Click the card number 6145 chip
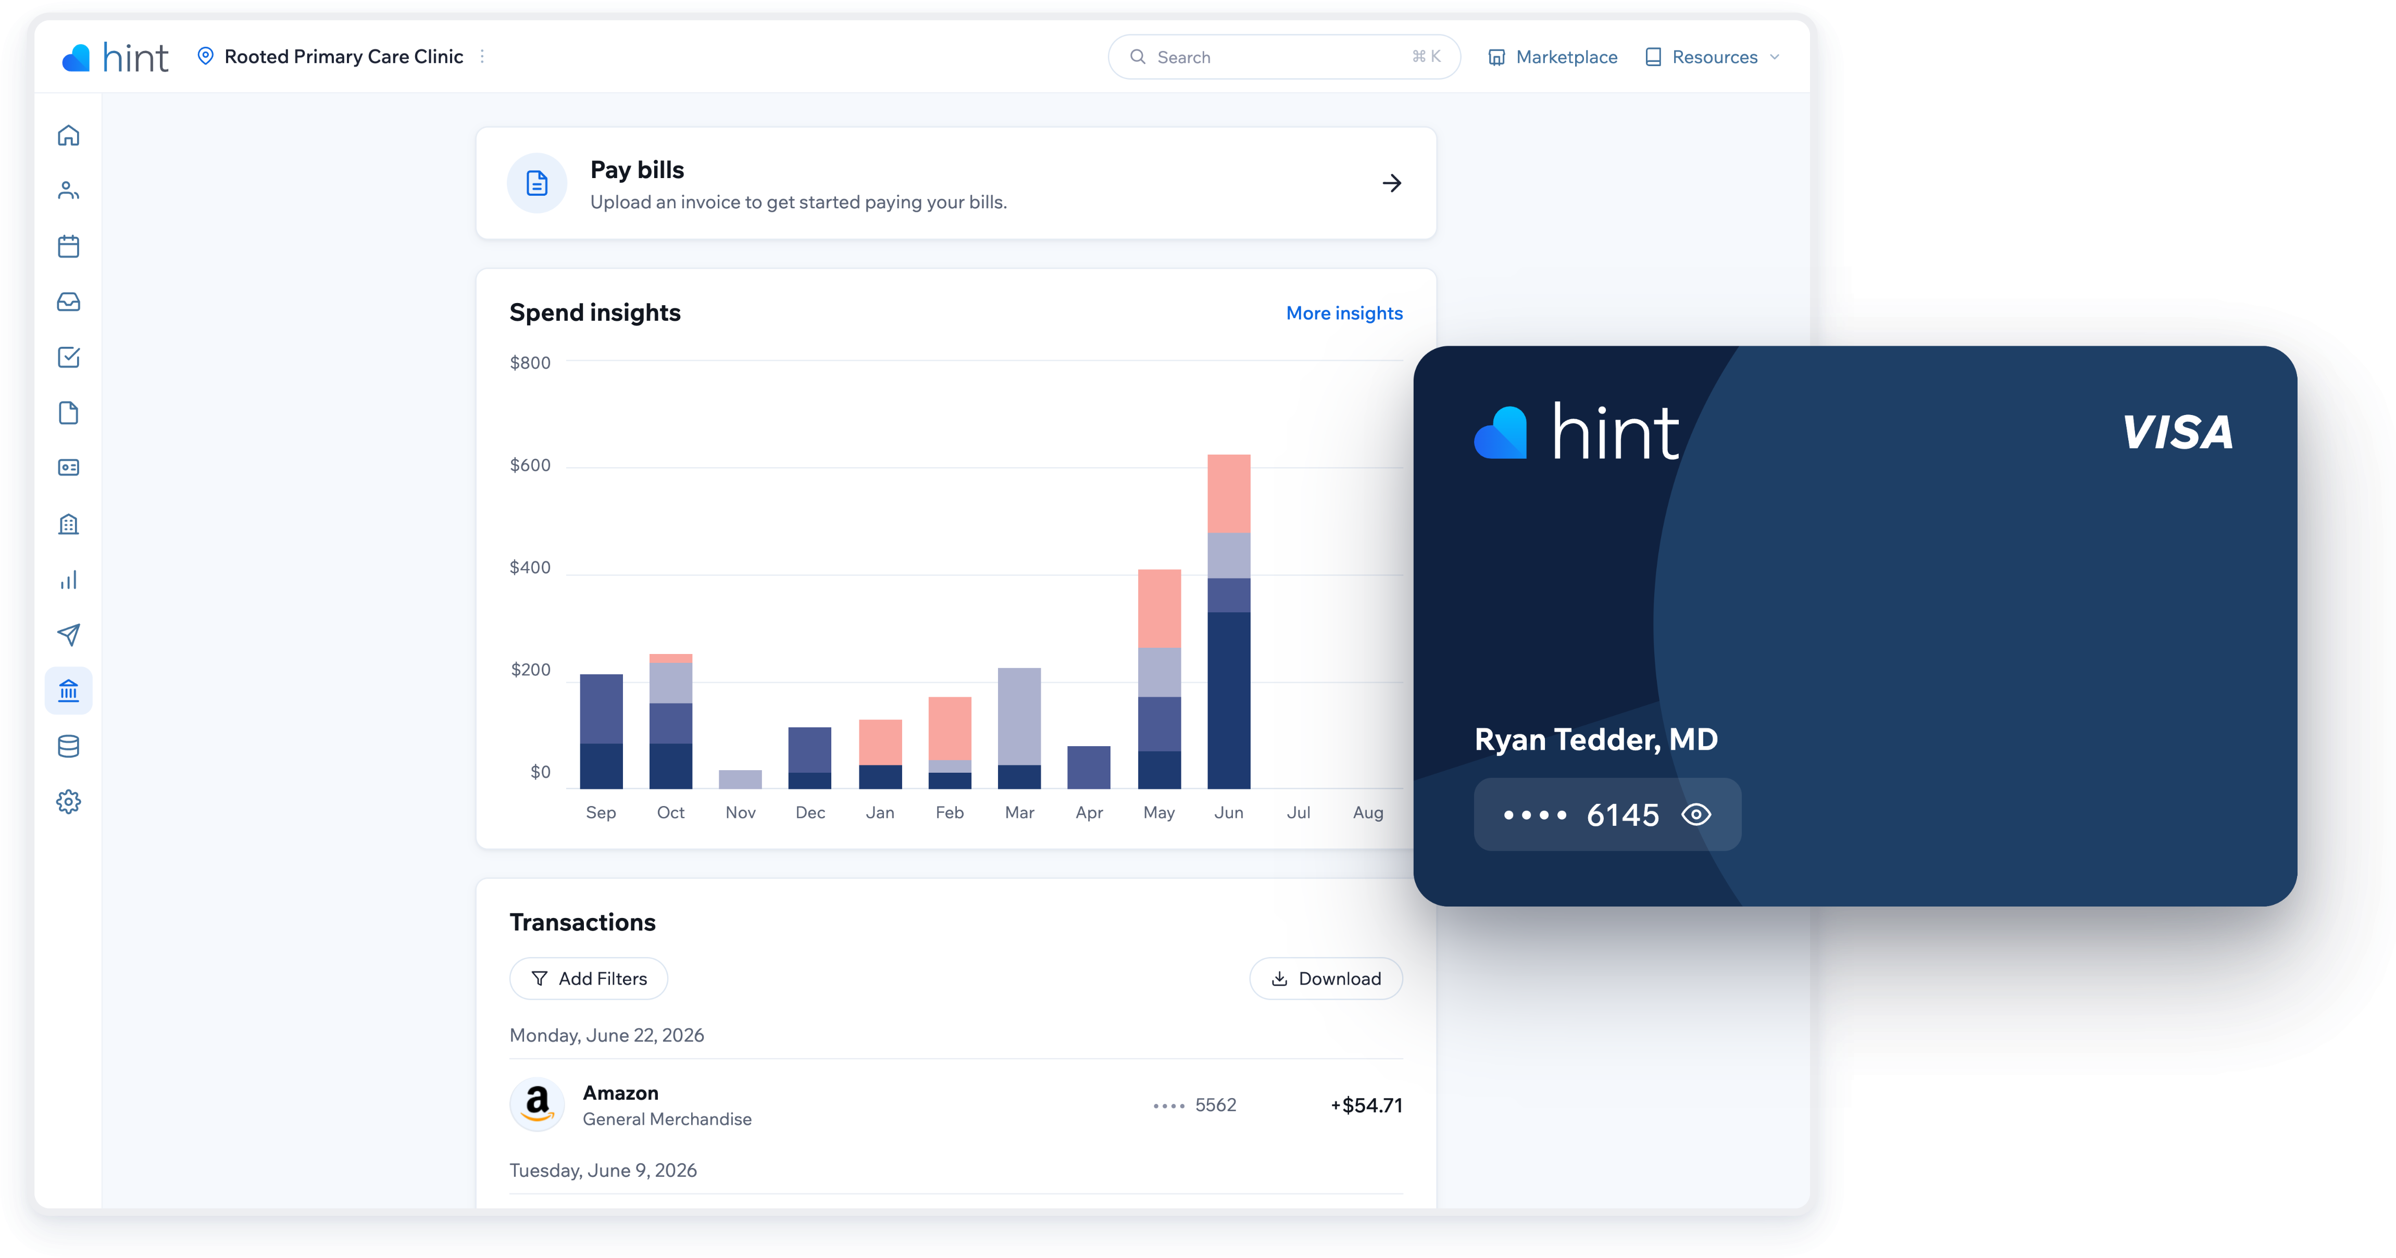2396x1258 pixels. pos(1607,814)
